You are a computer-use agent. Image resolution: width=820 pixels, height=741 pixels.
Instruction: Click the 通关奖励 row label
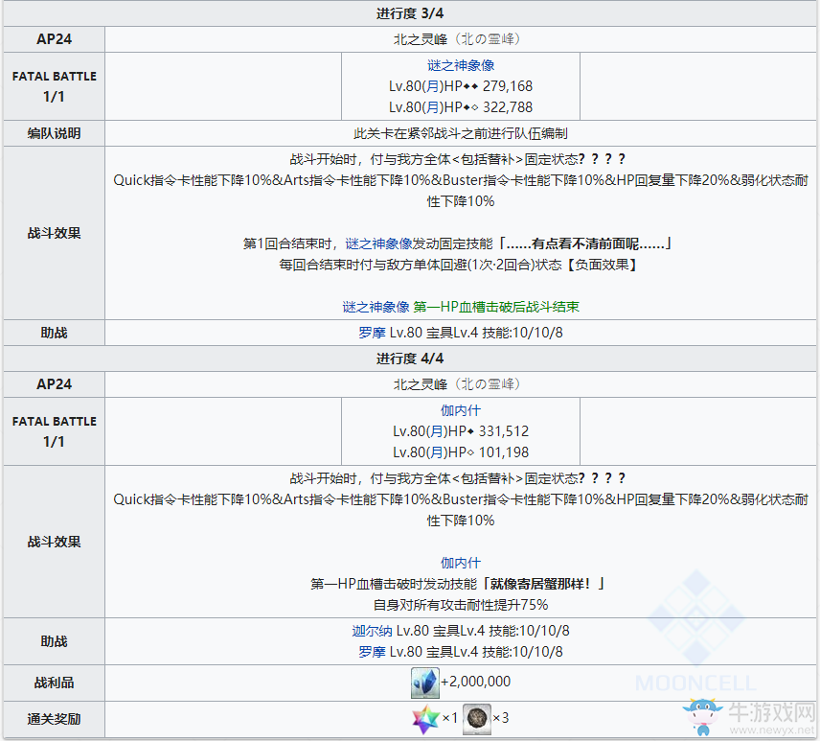[x=54, y=719]
